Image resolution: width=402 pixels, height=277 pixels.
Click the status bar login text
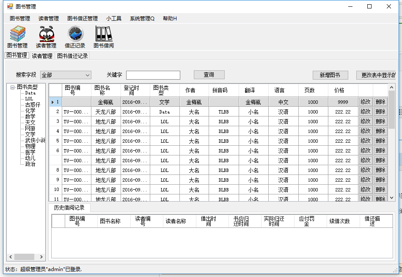(x=43, y=269)
